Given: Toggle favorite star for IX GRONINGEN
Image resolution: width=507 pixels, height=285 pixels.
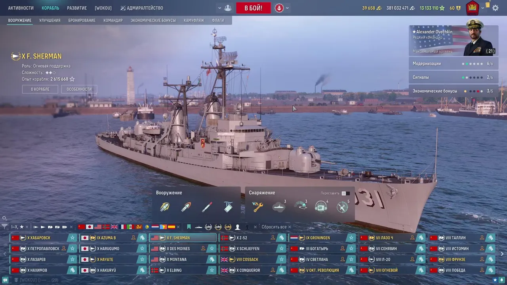Looking at the screenshot, I should pos(351,238).
